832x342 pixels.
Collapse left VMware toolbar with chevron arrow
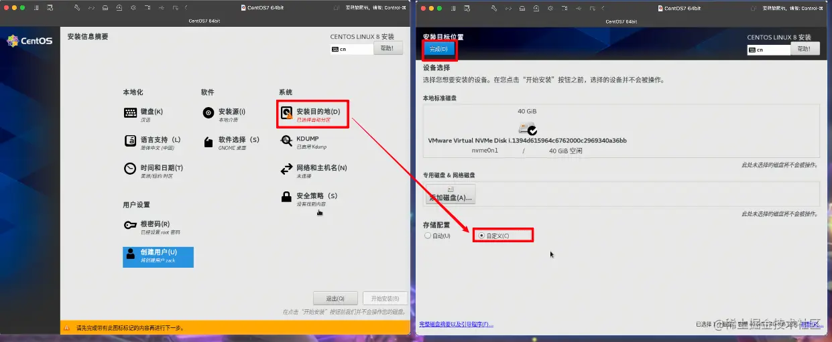click(186, 8)
